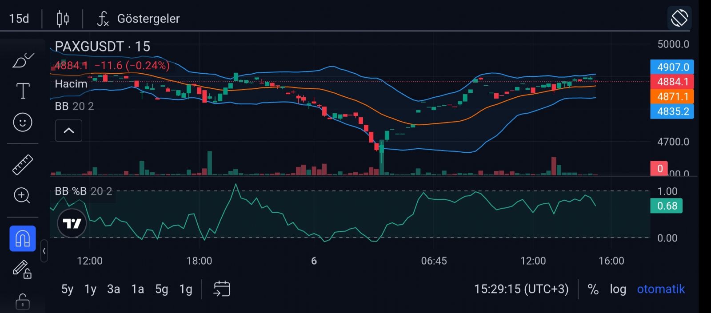Select the ruler measure tool
Image resolution: width=711 pixels, height=313 pixels.
[23, 164]
